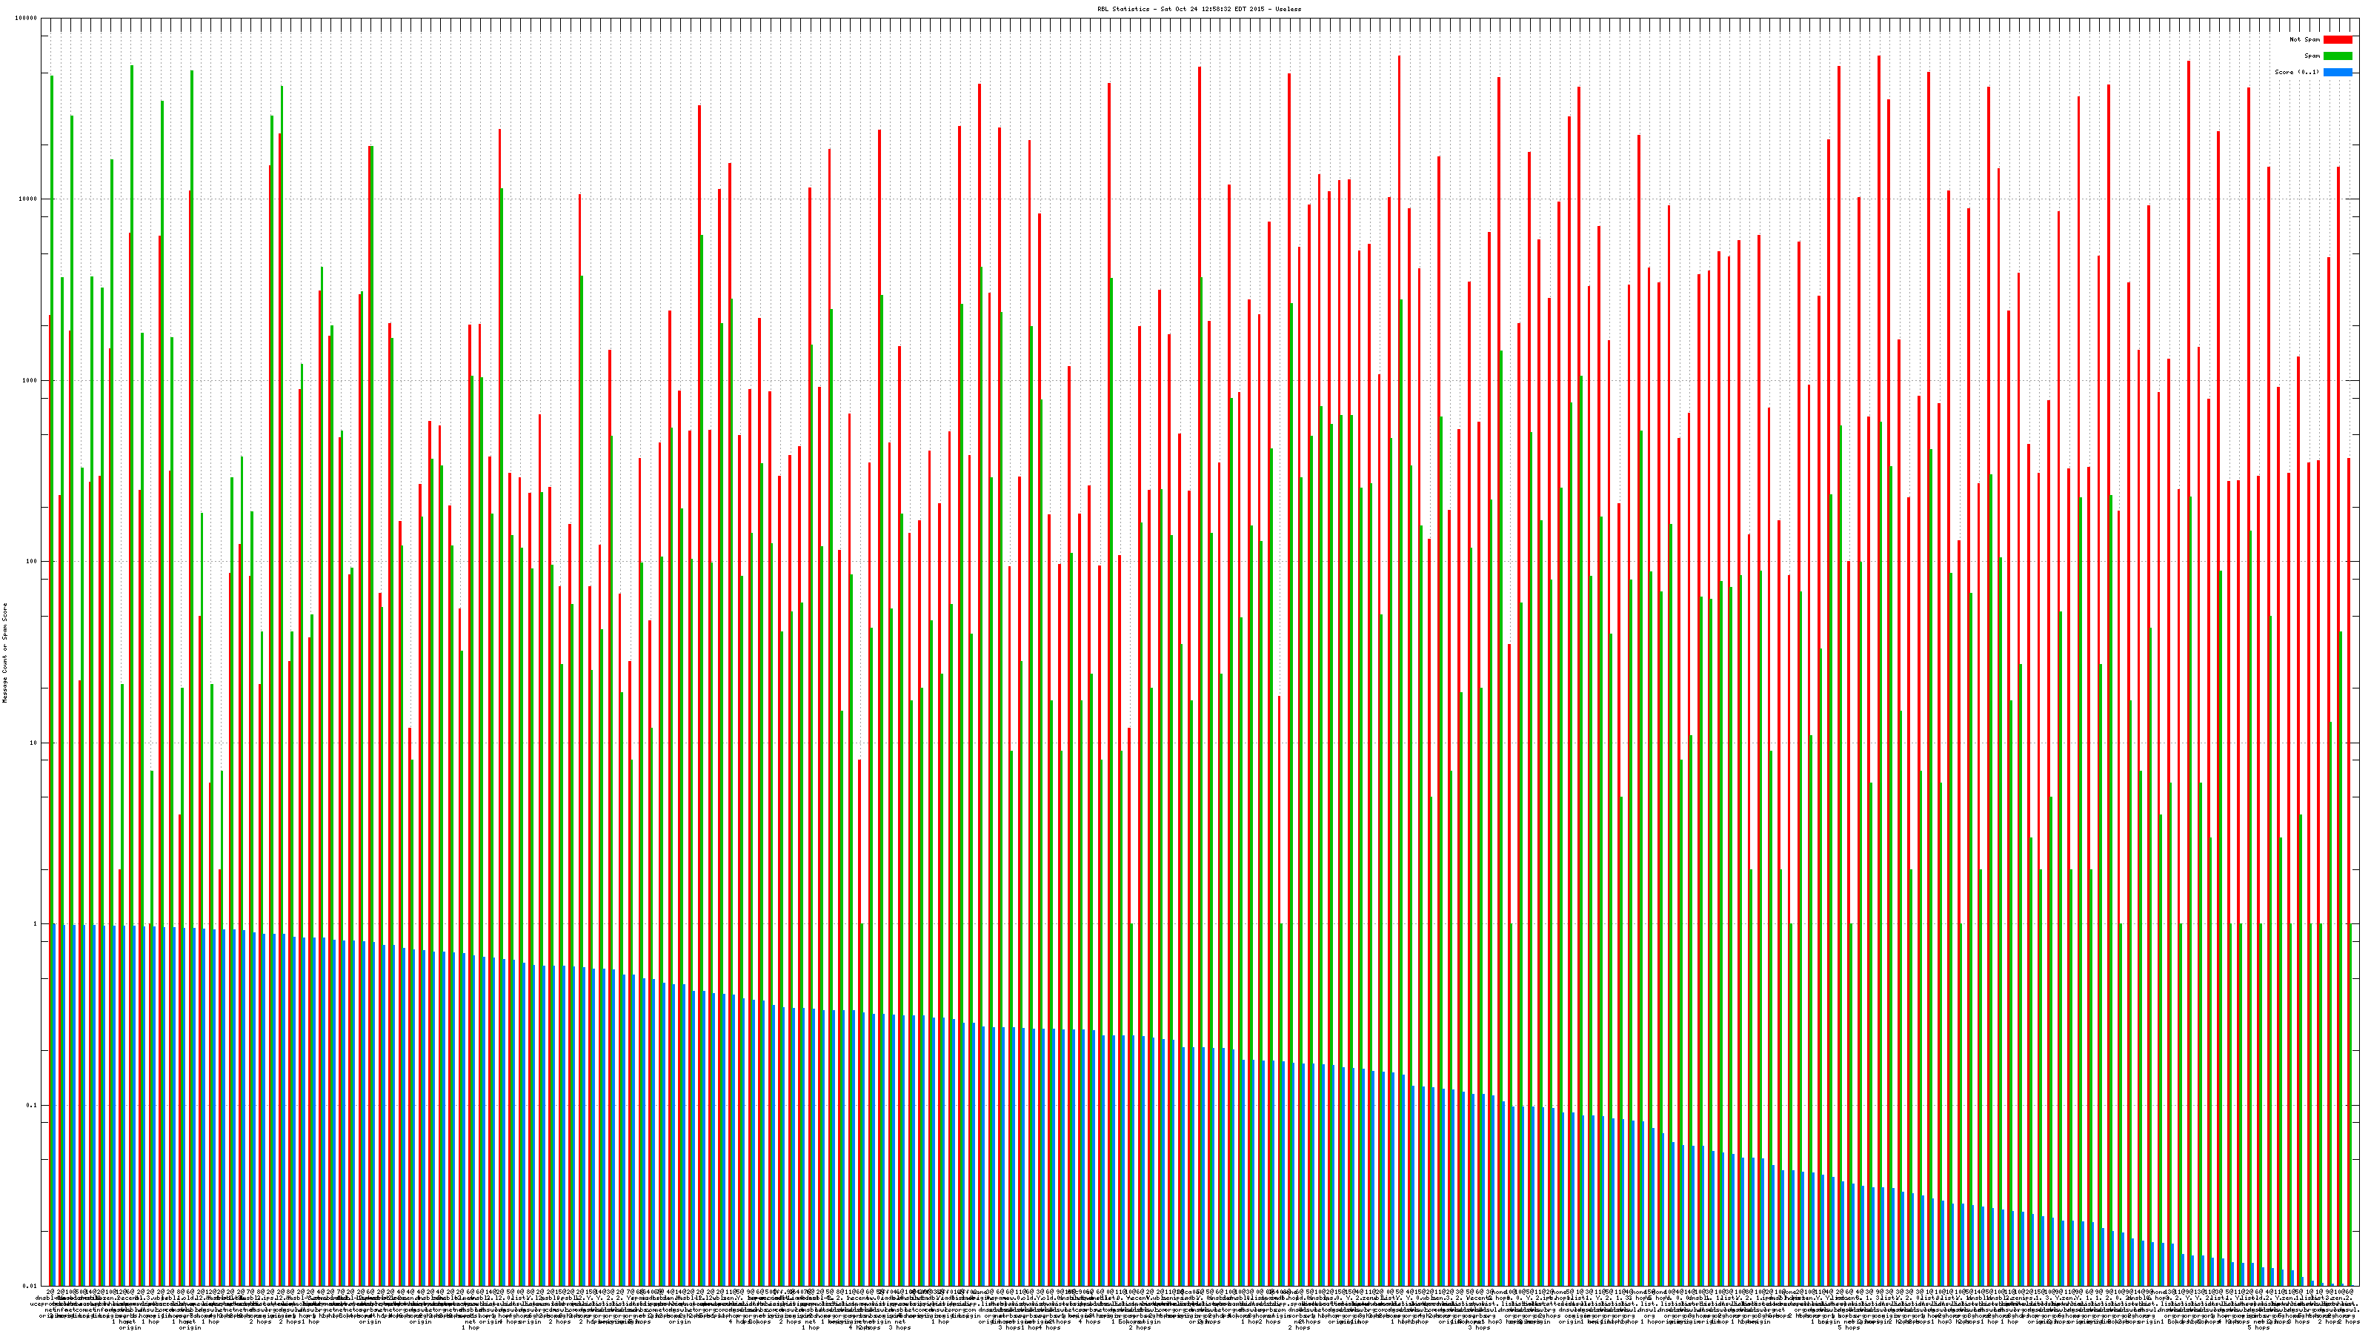Click the 10 y-axis tick label
Viewport: 2371px width, 1334px height.
pos(34,743)
